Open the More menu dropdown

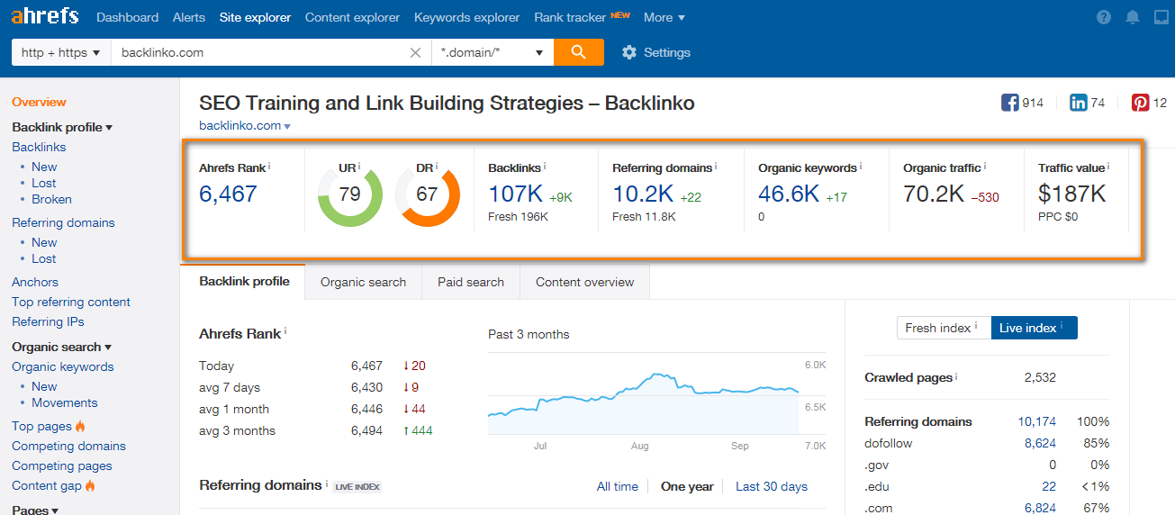(x=664, y=17)
